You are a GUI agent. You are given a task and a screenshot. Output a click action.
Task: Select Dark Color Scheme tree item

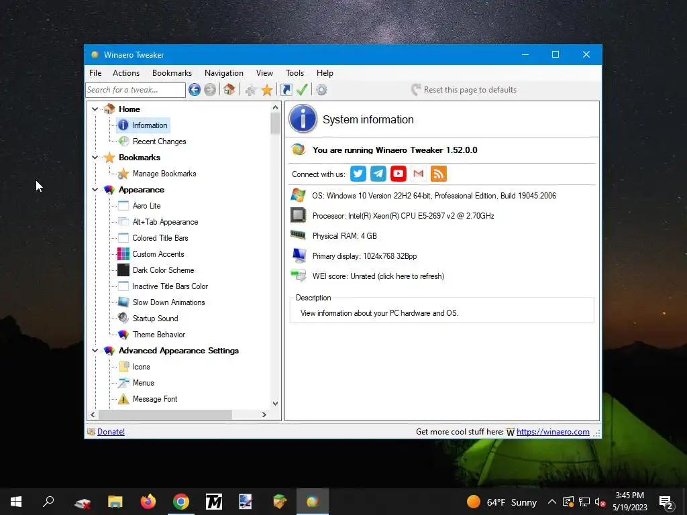(x=164, y=270)
